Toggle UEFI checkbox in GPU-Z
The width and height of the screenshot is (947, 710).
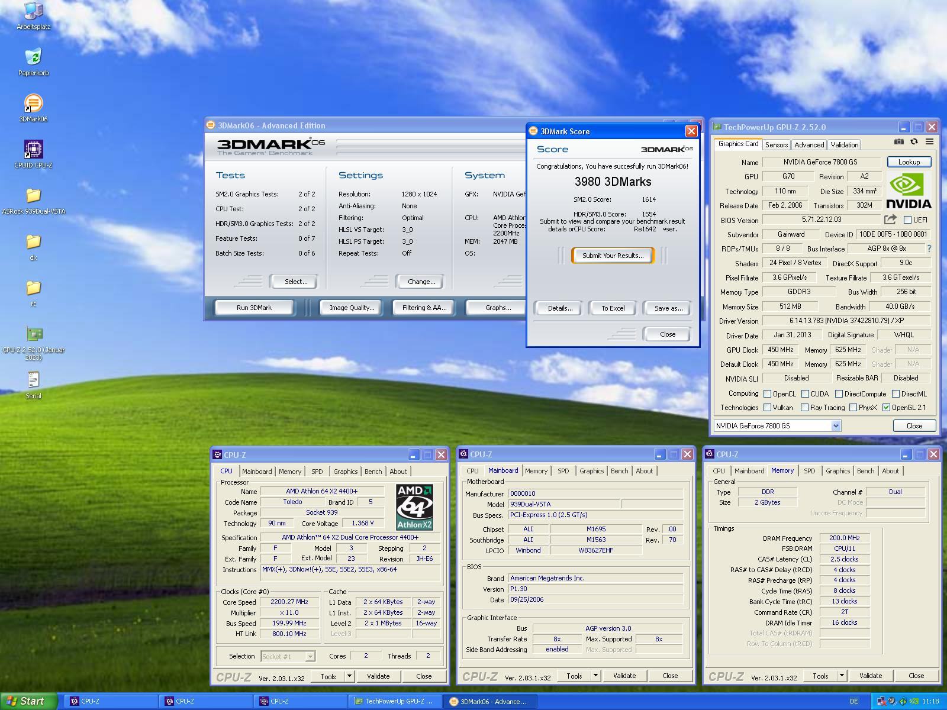pyautogui.click(x=907, y=220)
